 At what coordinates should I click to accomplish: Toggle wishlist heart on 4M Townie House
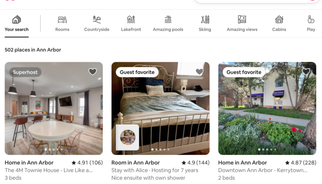(x=93, y=71)
